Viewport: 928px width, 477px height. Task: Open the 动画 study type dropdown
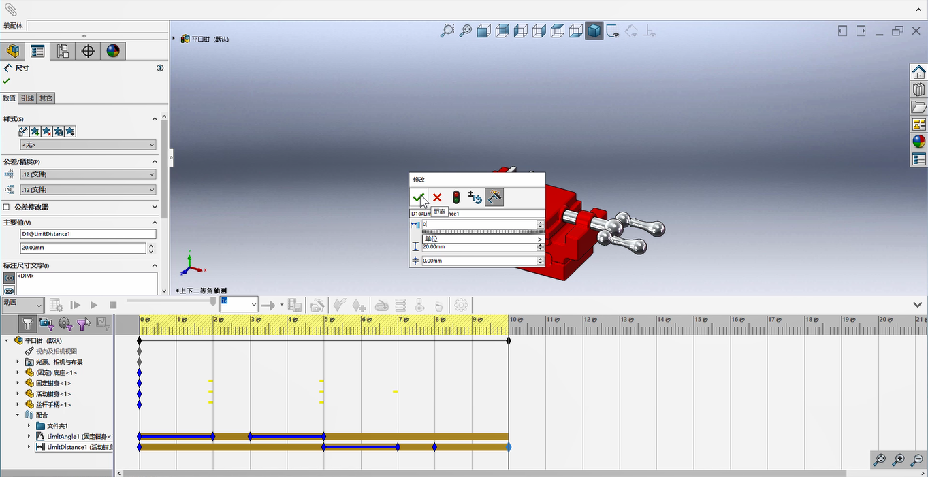(x=22, y=304)
